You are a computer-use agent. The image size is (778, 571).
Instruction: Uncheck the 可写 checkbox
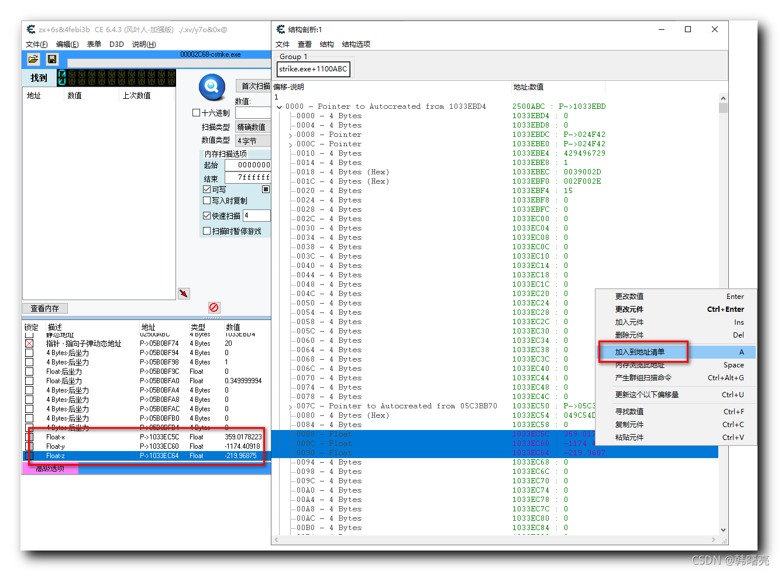point(206,189)
